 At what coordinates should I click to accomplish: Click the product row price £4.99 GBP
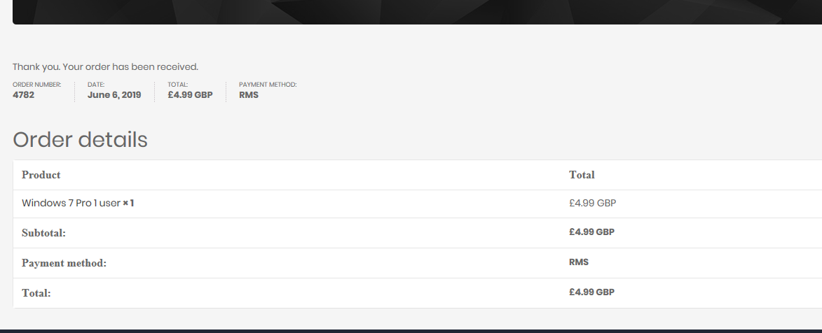tap(592, 204)
